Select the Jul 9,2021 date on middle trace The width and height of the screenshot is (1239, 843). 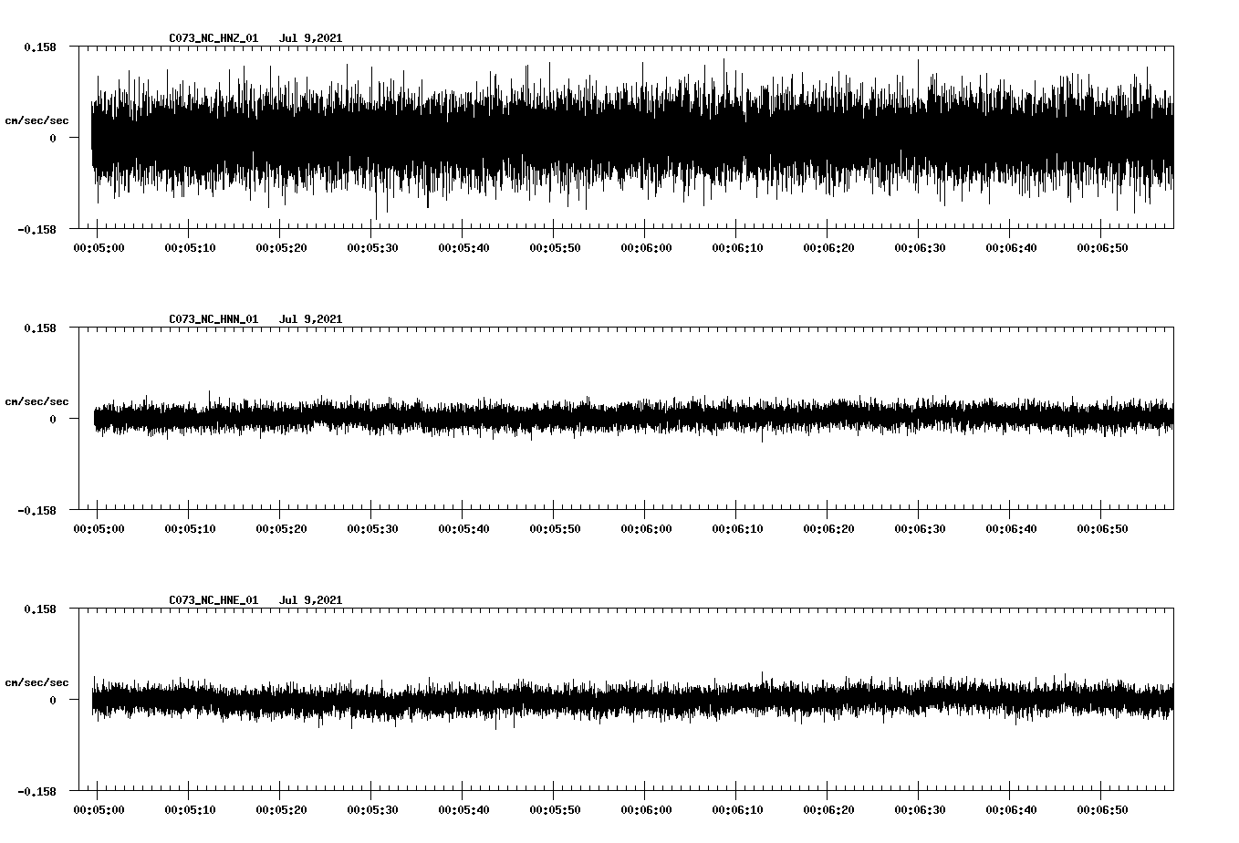312,319
